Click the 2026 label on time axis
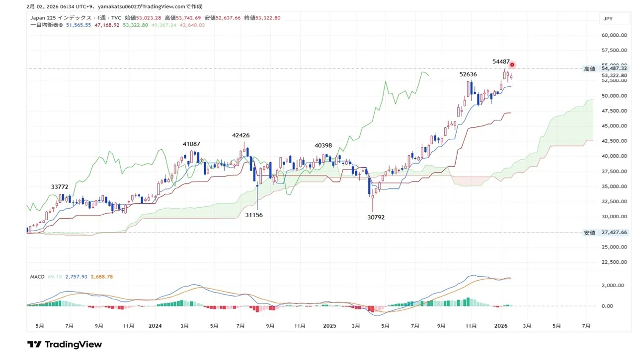Image resolution: width=636 pixels, height=357 pixels. [501, 326]
